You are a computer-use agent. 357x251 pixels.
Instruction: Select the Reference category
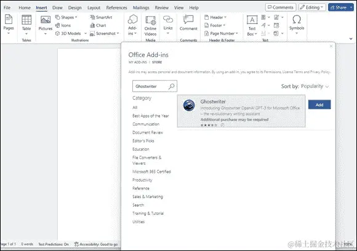[141, 188]
